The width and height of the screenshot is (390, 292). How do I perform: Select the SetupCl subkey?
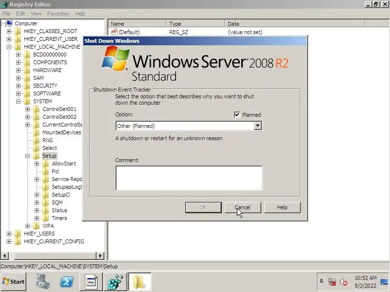(60, 195)
